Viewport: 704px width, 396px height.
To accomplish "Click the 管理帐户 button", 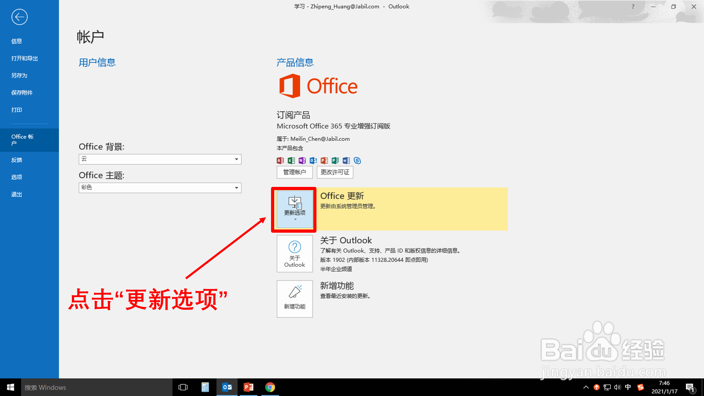I will point(294,172).
